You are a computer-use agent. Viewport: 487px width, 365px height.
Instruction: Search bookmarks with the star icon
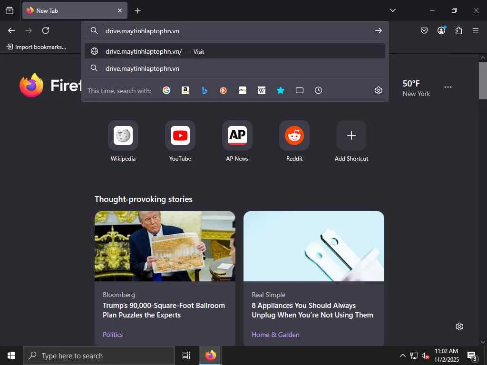(x=281, y=90)
